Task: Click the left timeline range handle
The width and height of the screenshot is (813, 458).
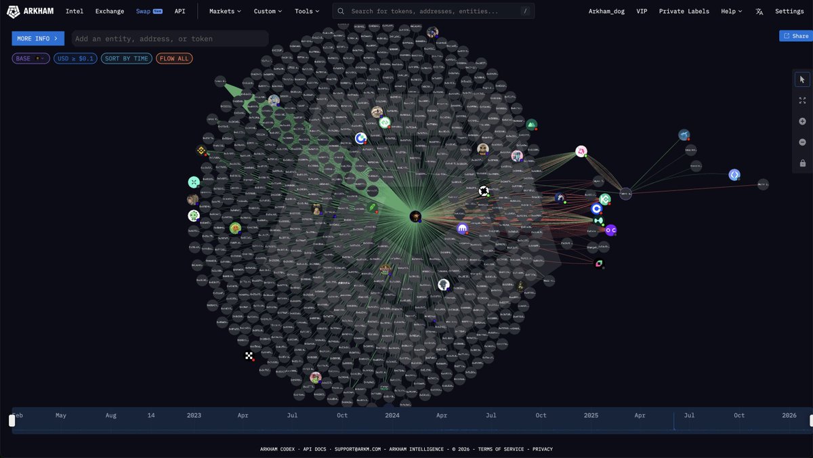Action: (x=12, y=421)
